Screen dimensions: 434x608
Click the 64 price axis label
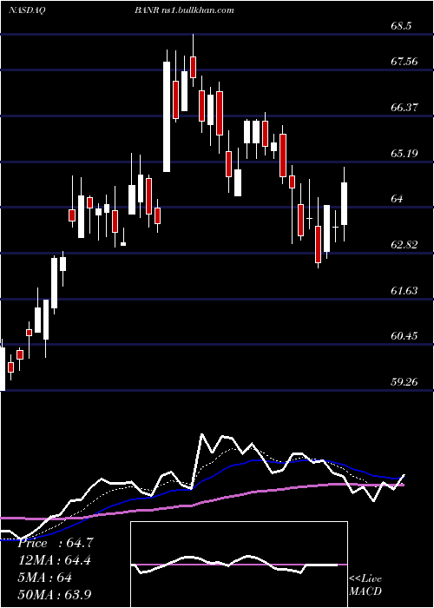pyautogui.click(x=398, y=199)
